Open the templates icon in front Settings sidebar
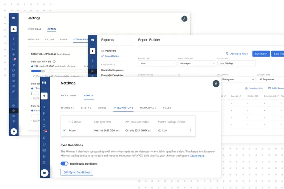Image resolution: width=284 pixels, height=189 pixels. point(44,144)
